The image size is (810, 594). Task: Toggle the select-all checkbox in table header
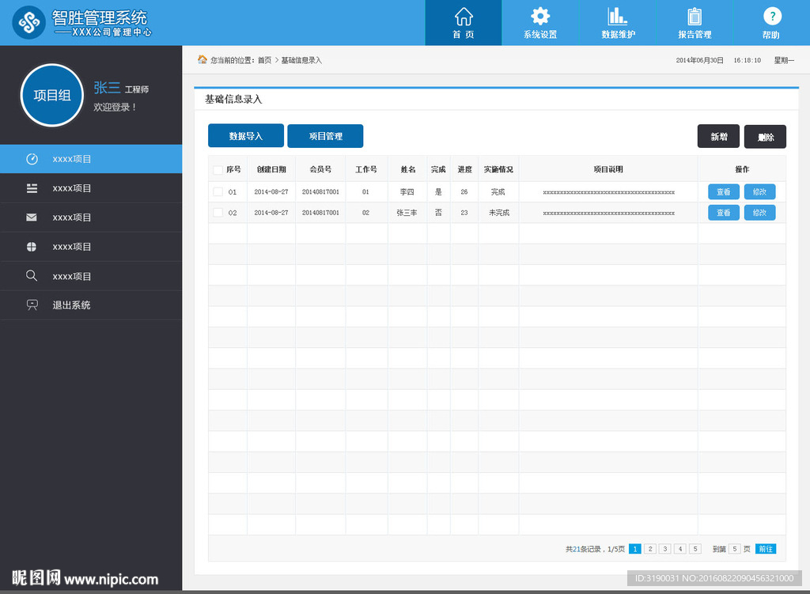pos(218,170)
